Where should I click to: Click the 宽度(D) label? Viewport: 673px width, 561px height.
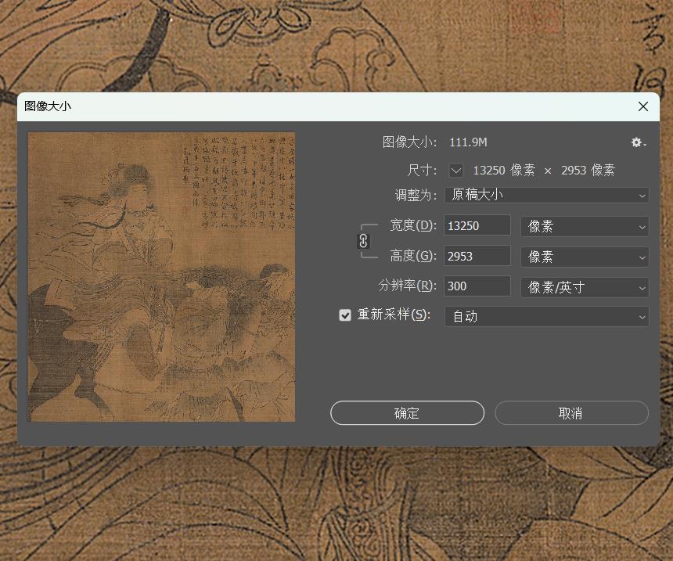pos(413,225)
